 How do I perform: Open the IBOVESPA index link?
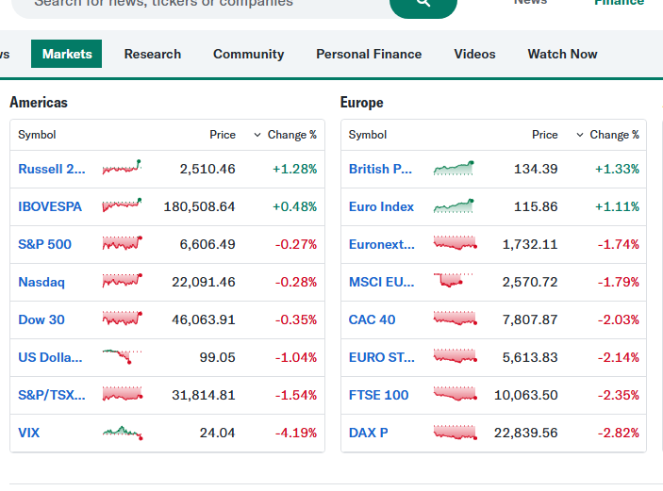click(50, 206)
